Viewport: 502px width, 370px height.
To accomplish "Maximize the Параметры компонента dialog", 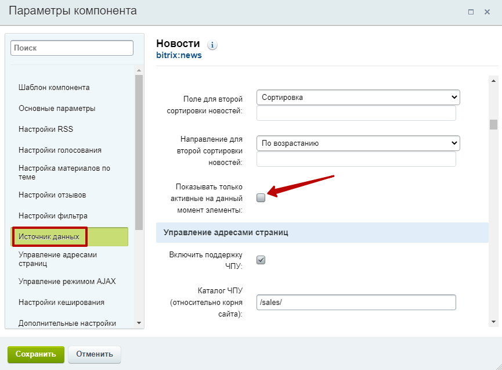I will coord(471,12).
